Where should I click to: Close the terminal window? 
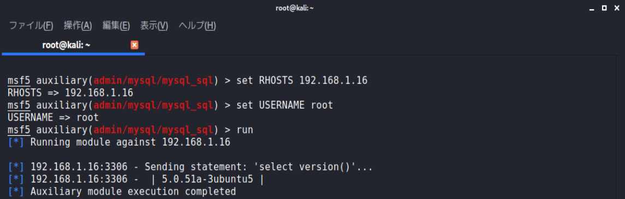[x=616, y=8]
